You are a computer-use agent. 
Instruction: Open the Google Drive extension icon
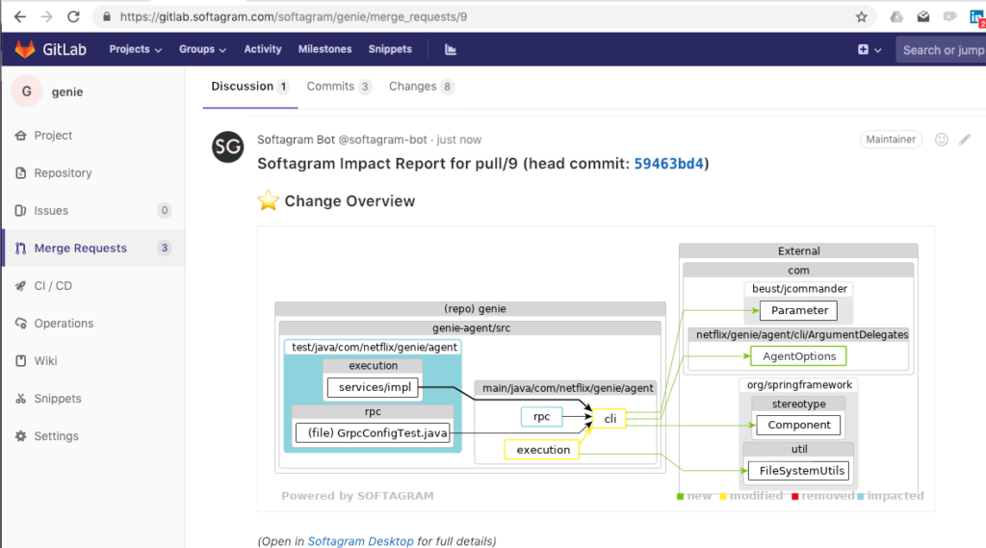click(896, 17)
